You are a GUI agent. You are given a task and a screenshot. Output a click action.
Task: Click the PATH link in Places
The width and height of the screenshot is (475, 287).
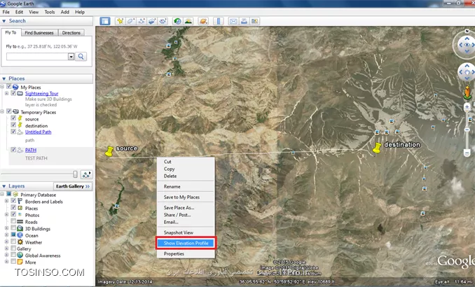[x=31, y=150]
